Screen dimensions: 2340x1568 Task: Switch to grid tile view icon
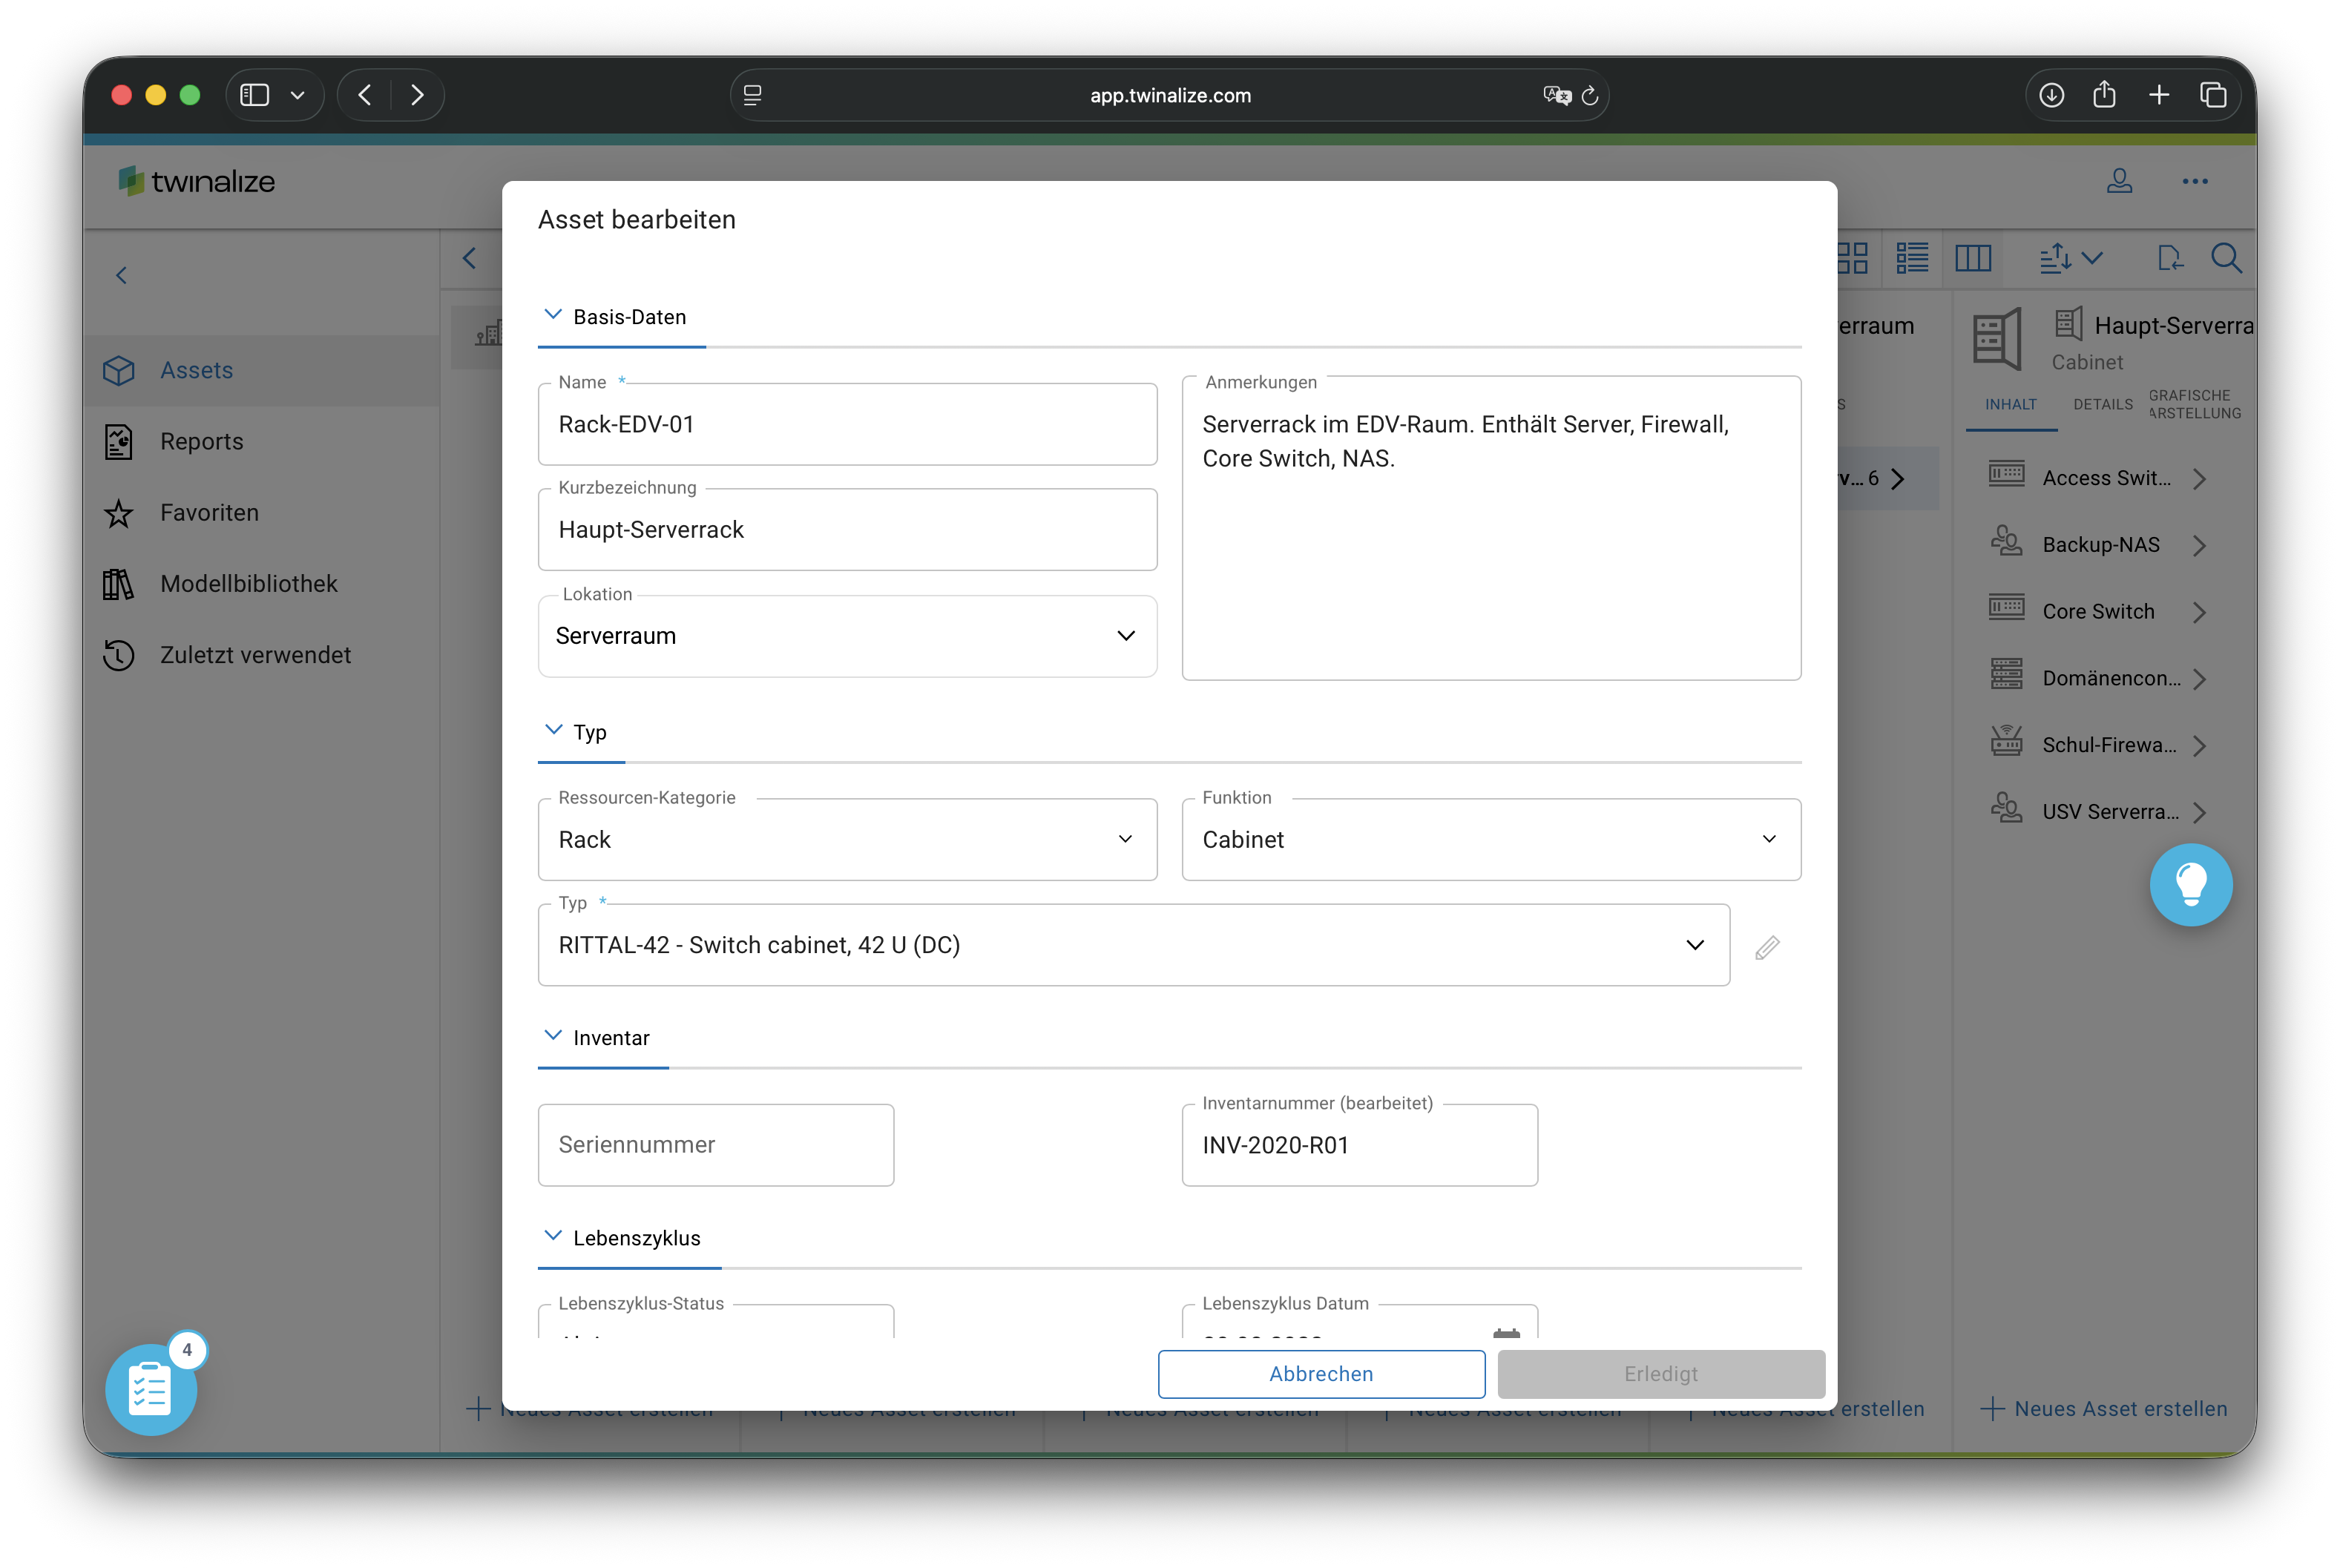pyautogui.click(x=1853, y=259)
